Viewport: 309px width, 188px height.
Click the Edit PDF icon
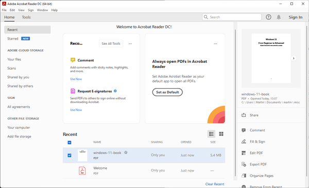244,153
